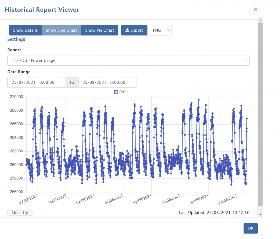
Task: Click the rightmost data point on the chart
Action: [x=247, y=119]
